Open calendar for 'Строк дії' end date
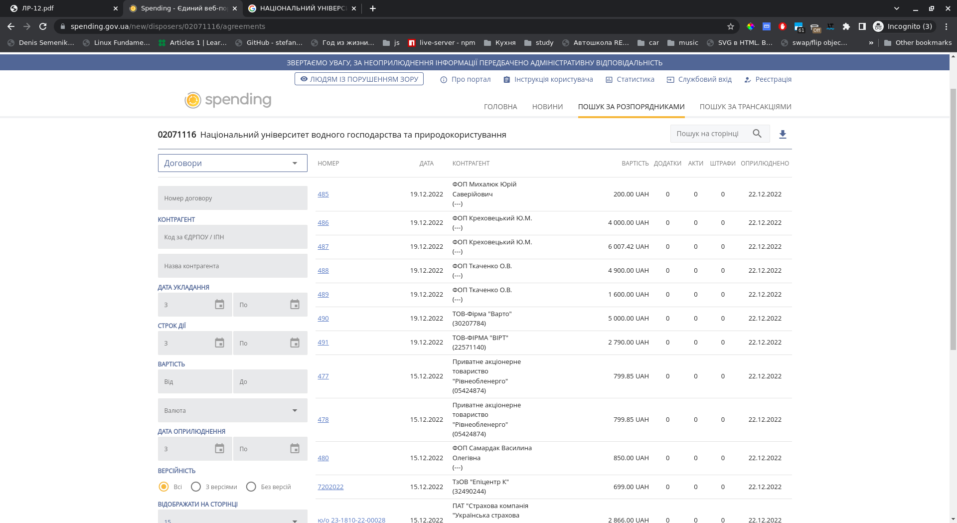Image resolution: width=957 pixels, height=523 pixels. click(295, 343)
